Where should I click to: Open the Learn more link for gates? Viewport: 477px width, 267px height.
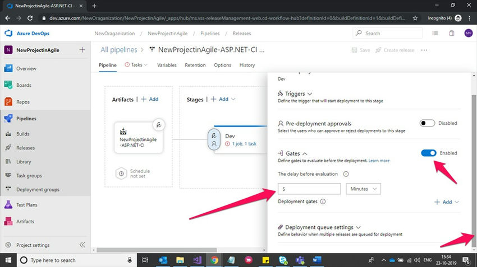coord(379,161)
